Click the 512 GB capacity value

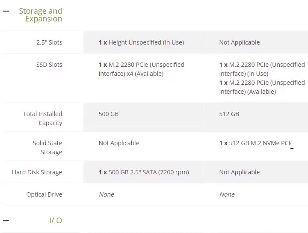click(229, 114)
